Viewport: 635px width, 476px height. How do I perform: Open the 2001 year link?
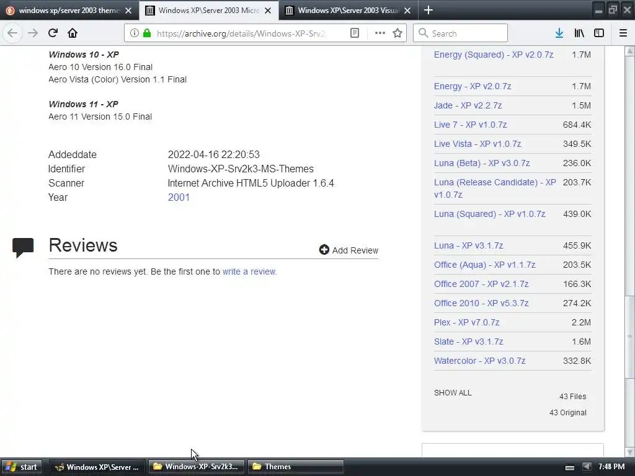point(179,198)
